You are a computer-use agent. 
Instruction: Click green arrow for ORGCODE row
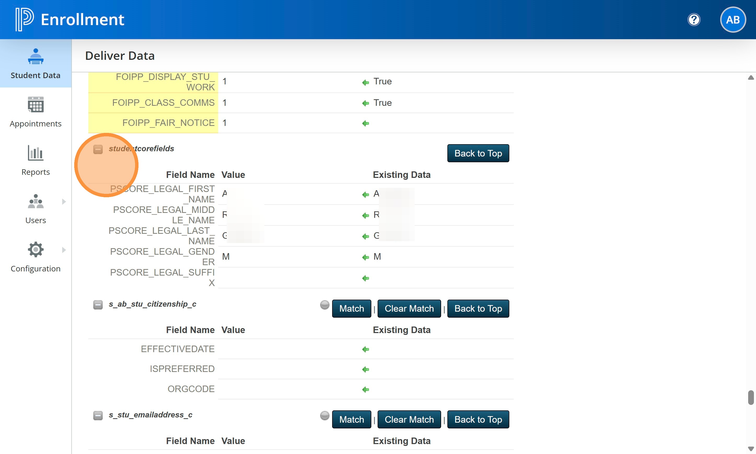click(x=365, y=389)
